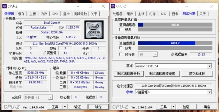Switch to 主板 tab in left window
219x112 pixels.
[33, 14]
